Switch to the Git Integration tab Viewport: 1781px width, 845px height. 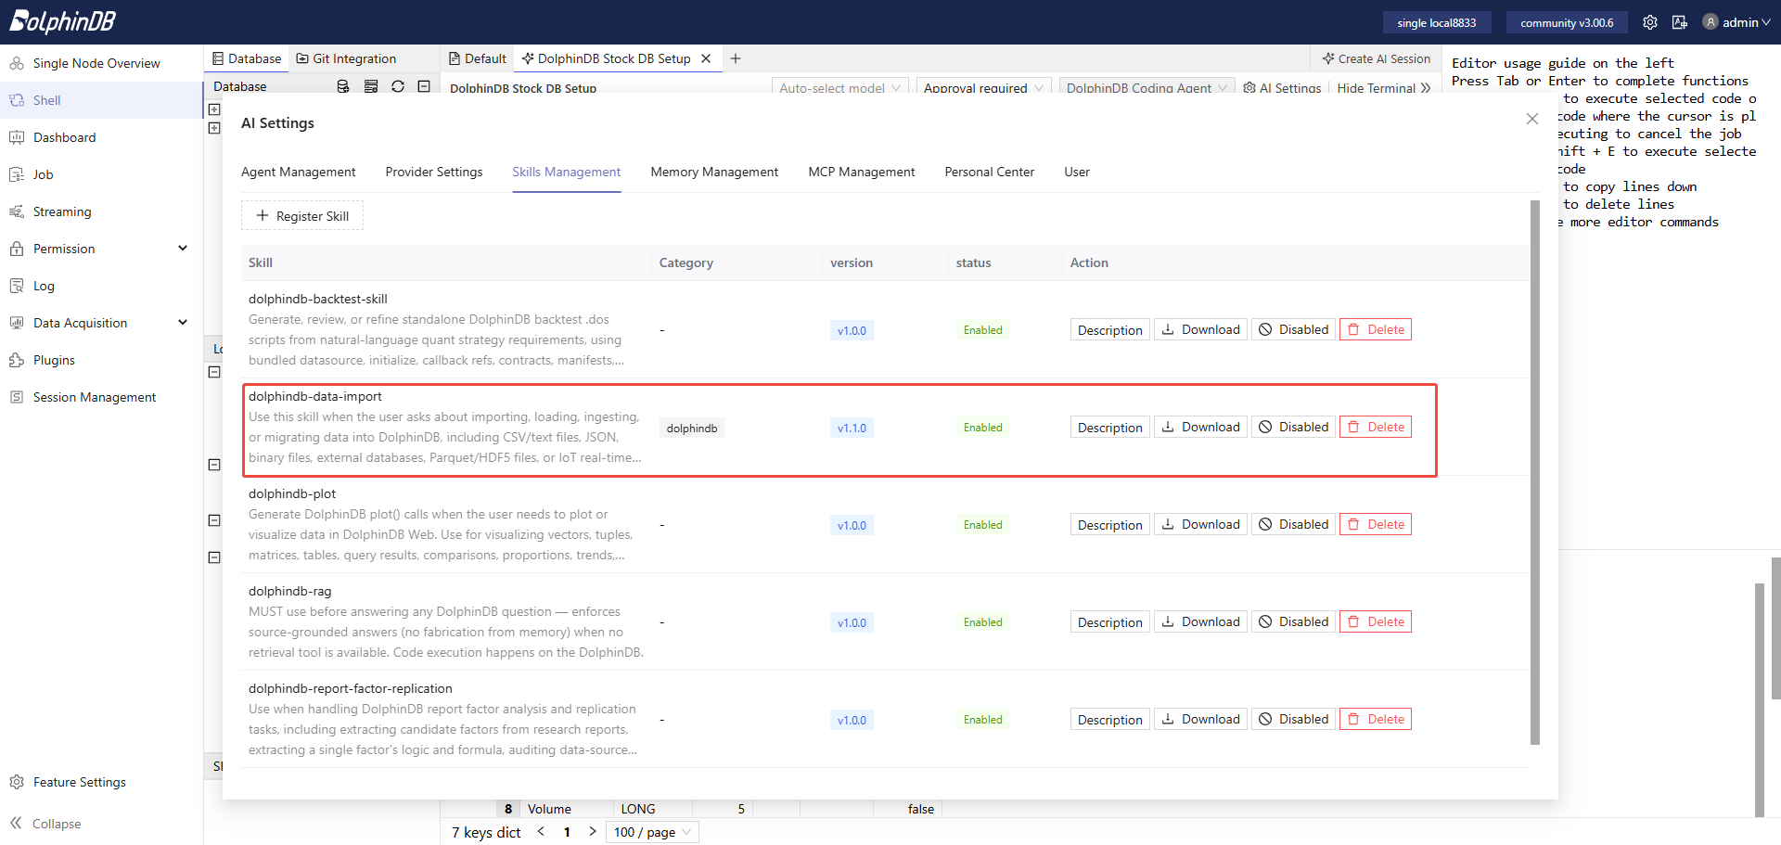pos(346,58)
